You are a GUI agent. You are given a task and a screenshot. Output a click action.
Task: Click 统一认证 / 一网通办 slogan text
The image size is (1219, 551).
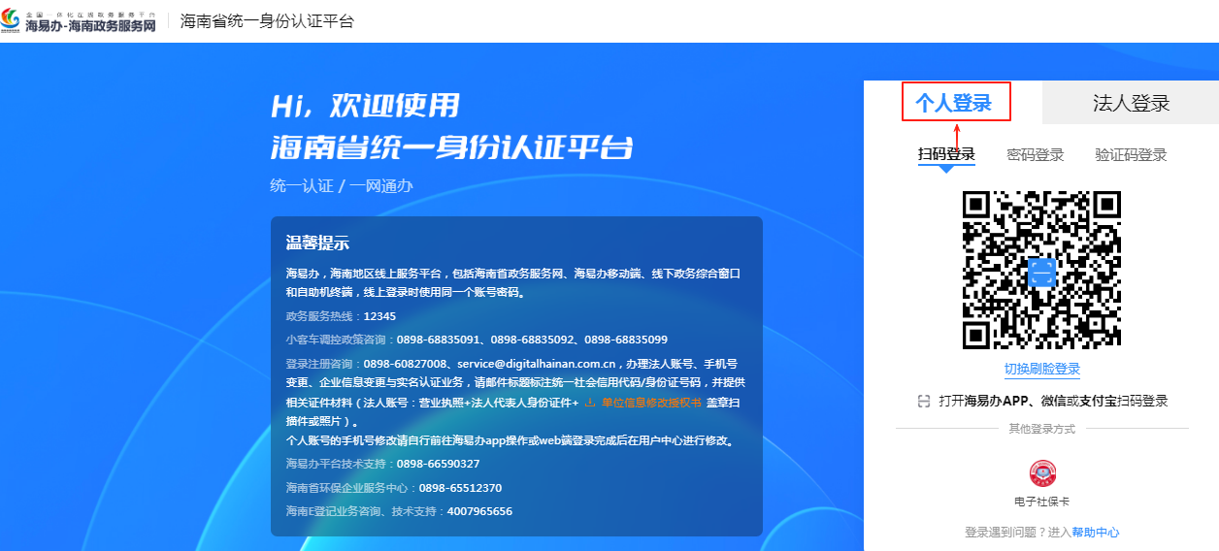click(342, 185)
